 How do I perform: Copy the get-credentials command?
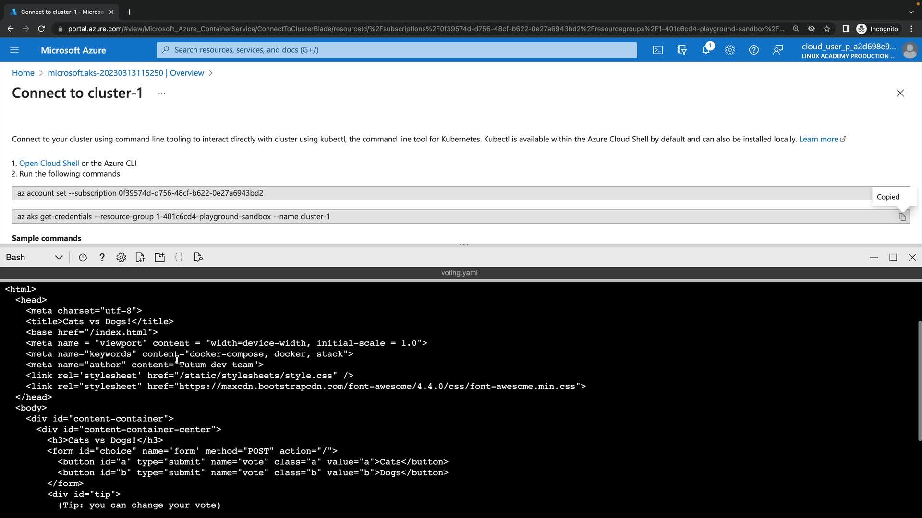coord(902,217)
